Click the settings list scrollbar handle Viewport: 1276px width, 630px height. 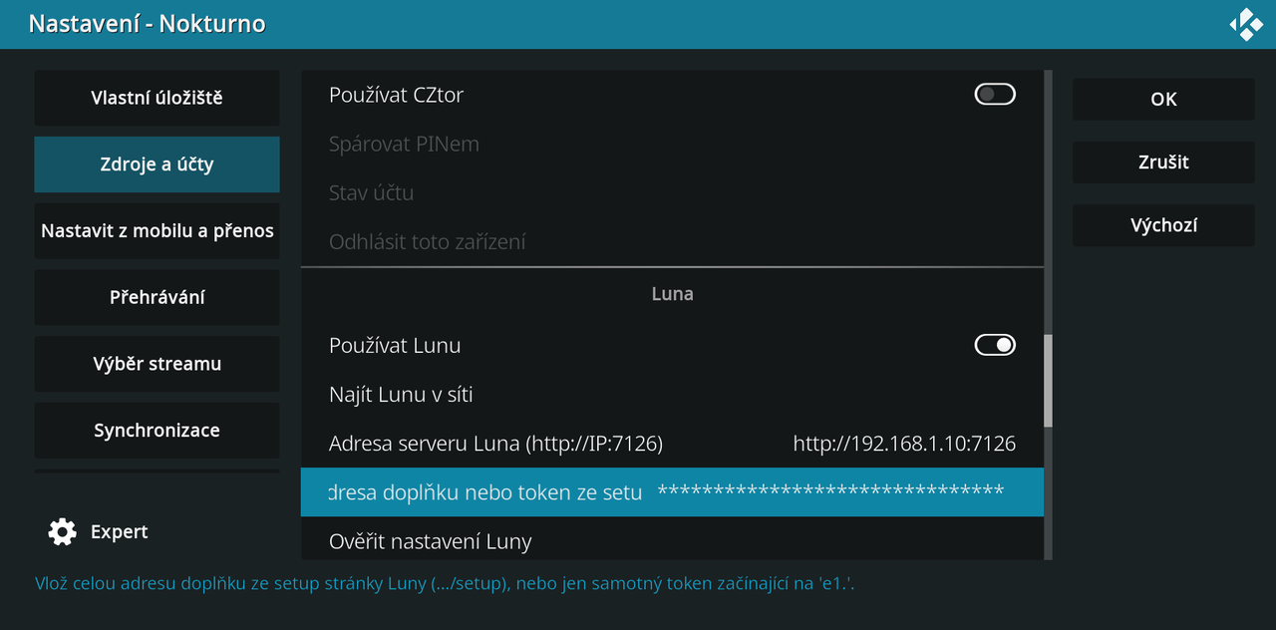click(1048, 381)
